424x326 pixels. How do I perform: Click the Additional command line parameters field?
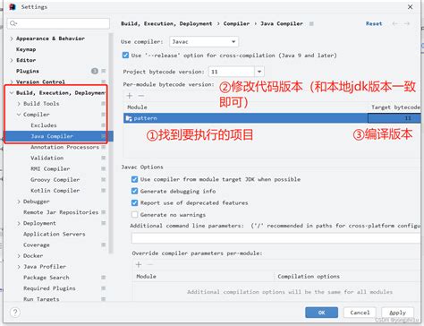pos(276,238)
